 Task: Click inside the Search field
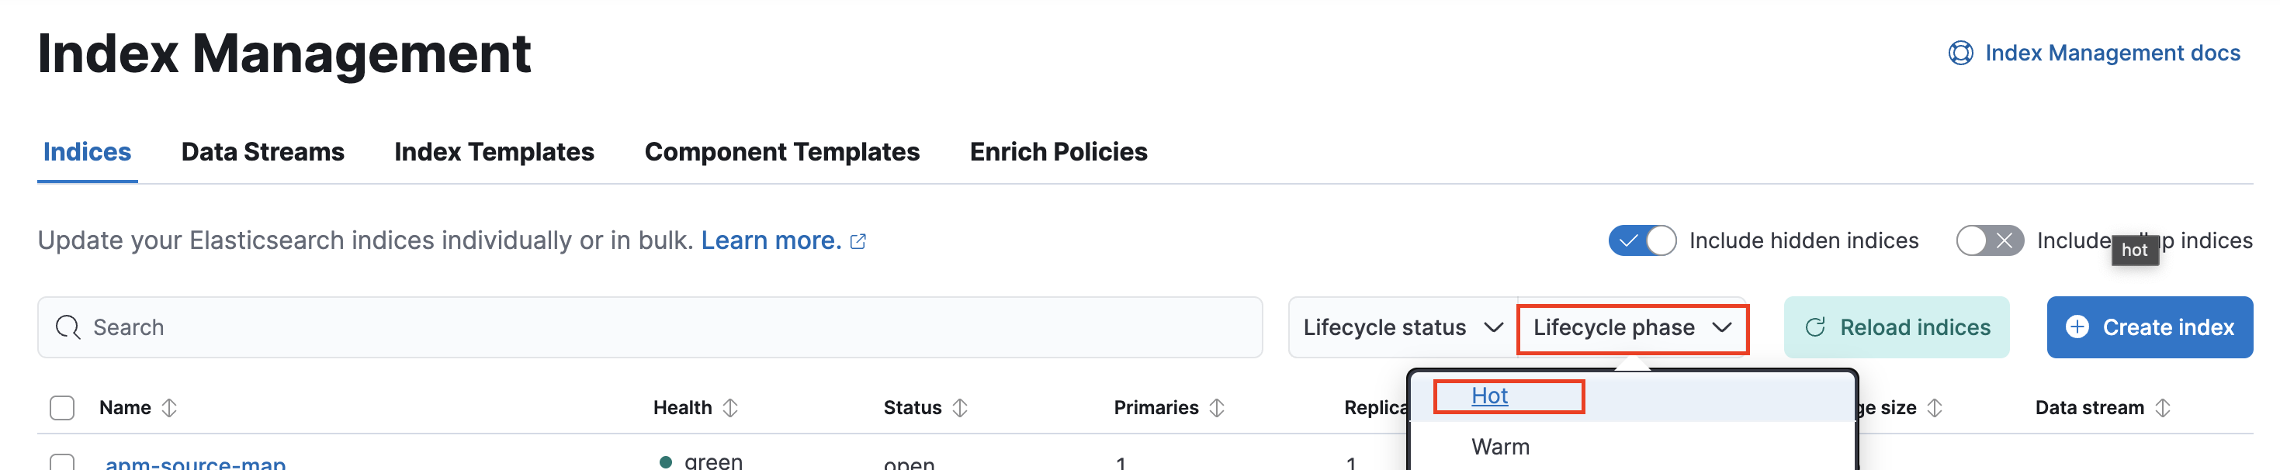point(354,327)
